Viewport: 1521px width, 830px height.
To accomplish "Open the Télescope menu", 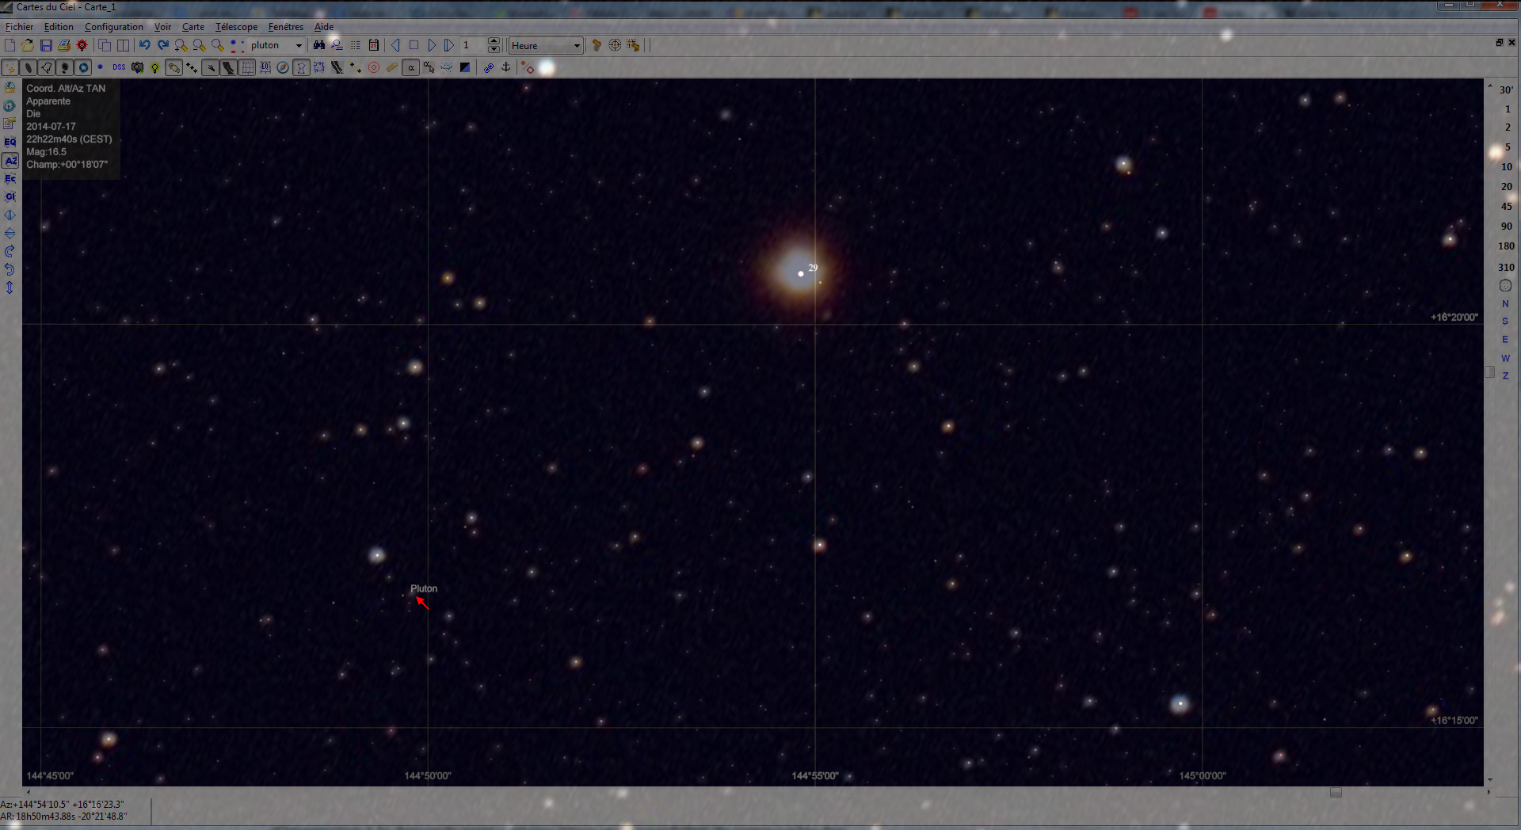I will coord(235,26).
